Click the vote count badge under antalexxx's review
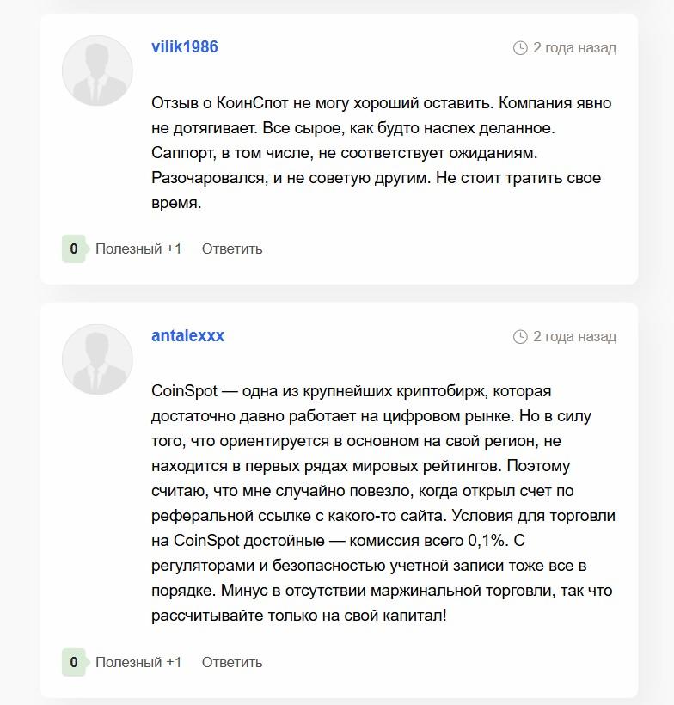The height and width of the screenshot is (705, 674). 74,662
